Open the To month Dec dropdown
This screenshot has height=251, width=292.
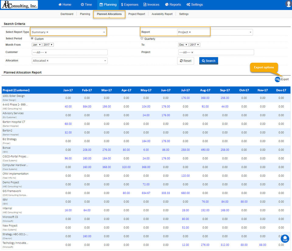pos(183,45)
